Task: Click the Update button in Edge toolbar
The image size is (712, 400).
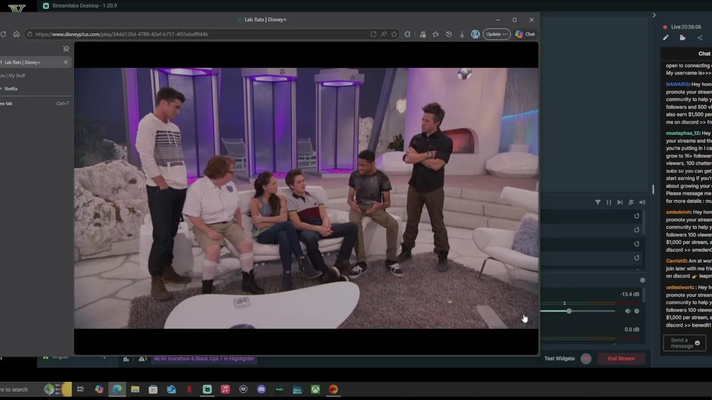Action: 496,34
